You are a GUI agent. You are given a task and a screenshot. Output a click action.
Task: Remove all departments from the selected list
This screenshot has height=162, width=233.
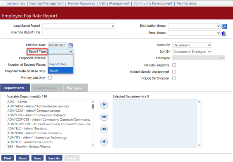(x=104, y=129)
